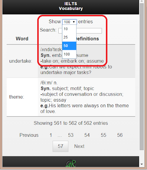Go to the Previous page
This screenshot has width=147, height=170.
29,135
